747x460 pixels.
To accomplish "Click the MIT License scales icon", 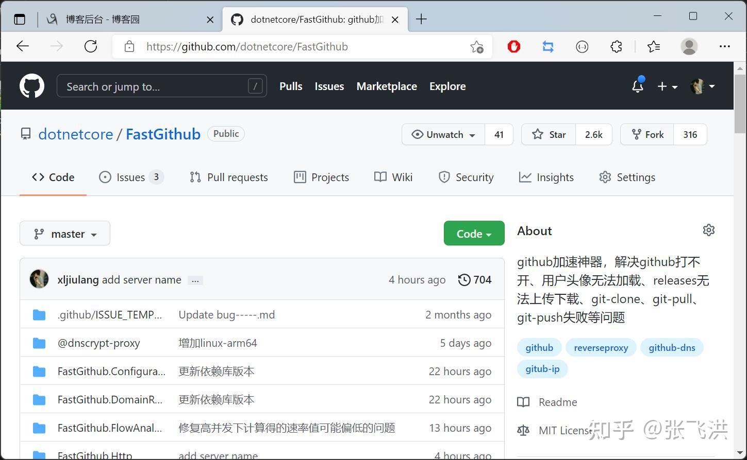I will coord(523,430).
